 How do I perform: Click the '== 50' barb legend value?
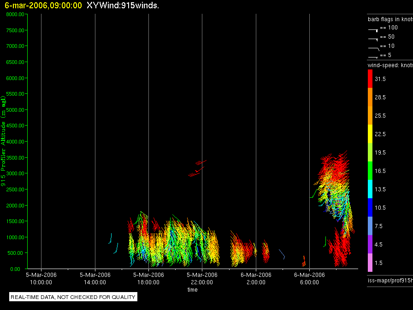click(387, 37)
